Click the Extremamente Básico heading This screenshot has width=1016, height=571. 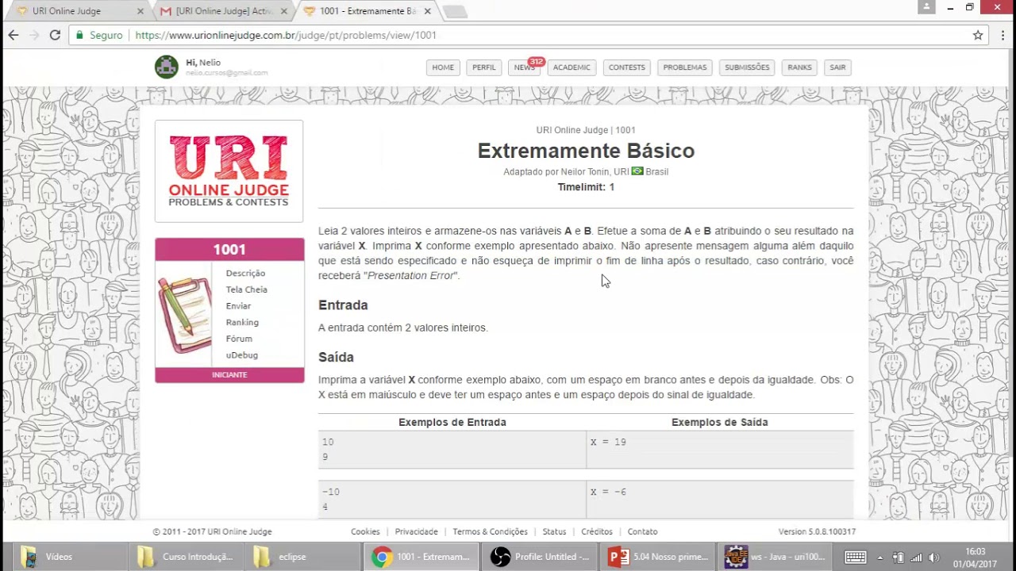[x=586, y=151]
